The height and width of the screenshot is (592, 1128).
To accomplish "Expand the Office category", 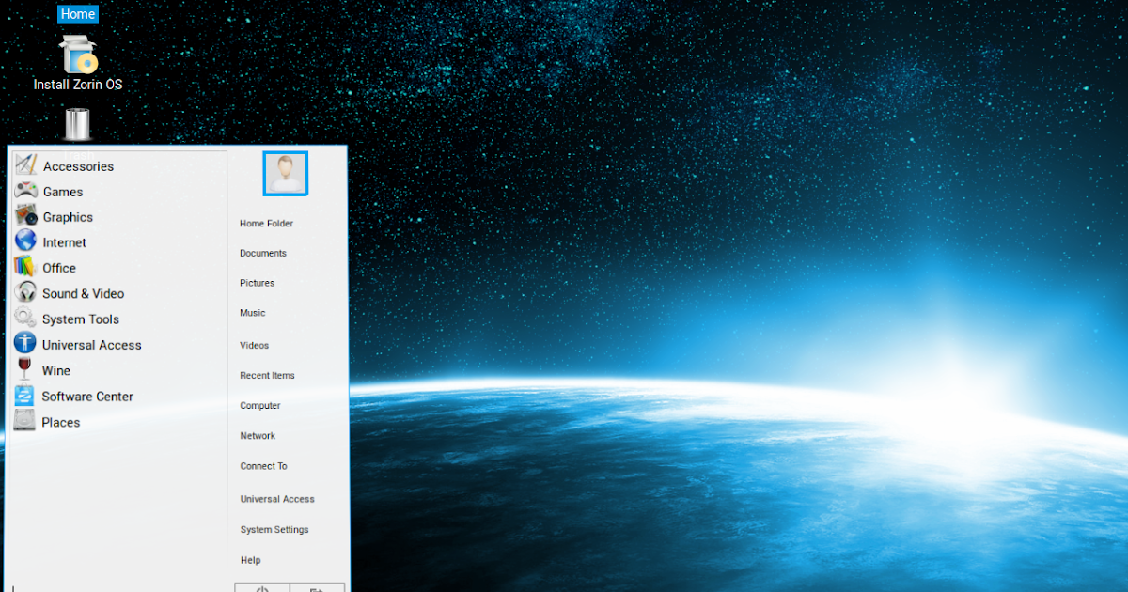I will [x=58, y=267].
